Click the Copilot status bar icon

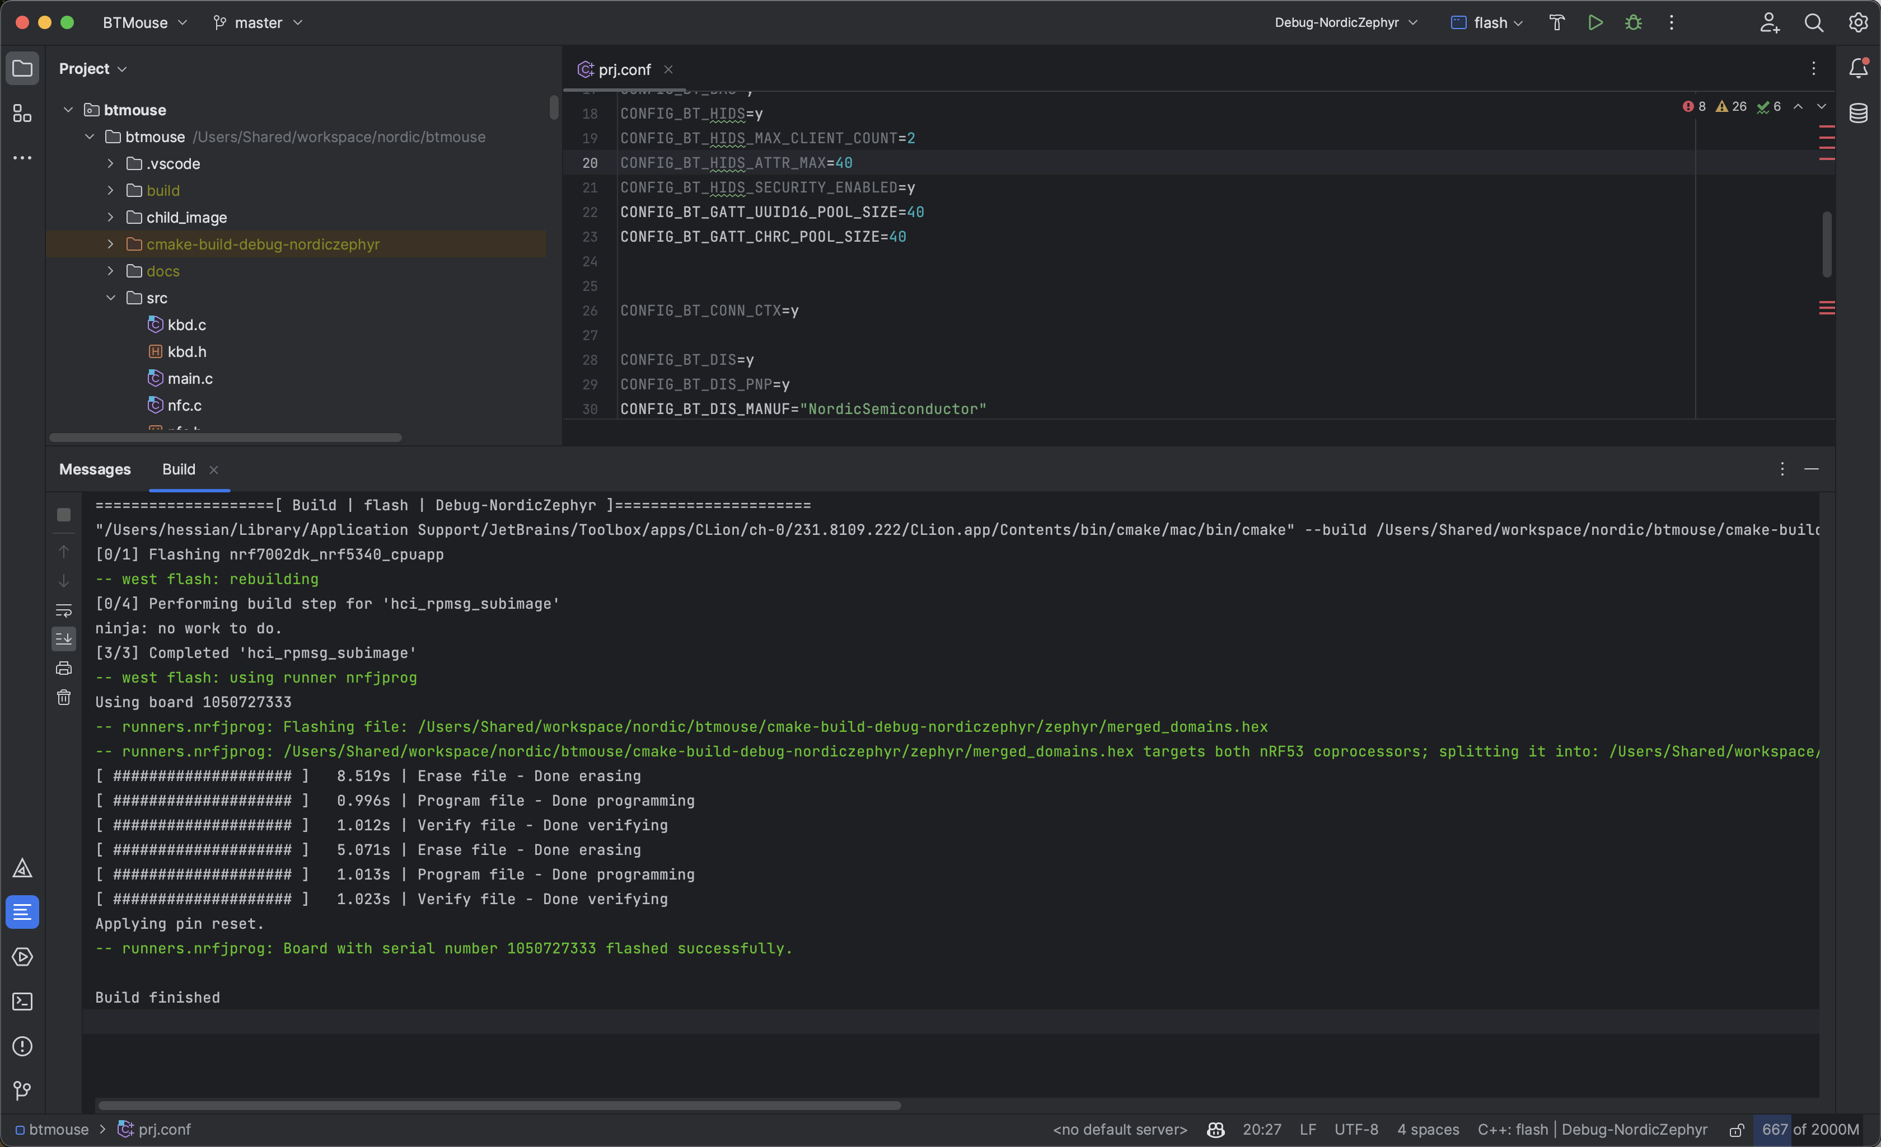coord(1215,1130)
